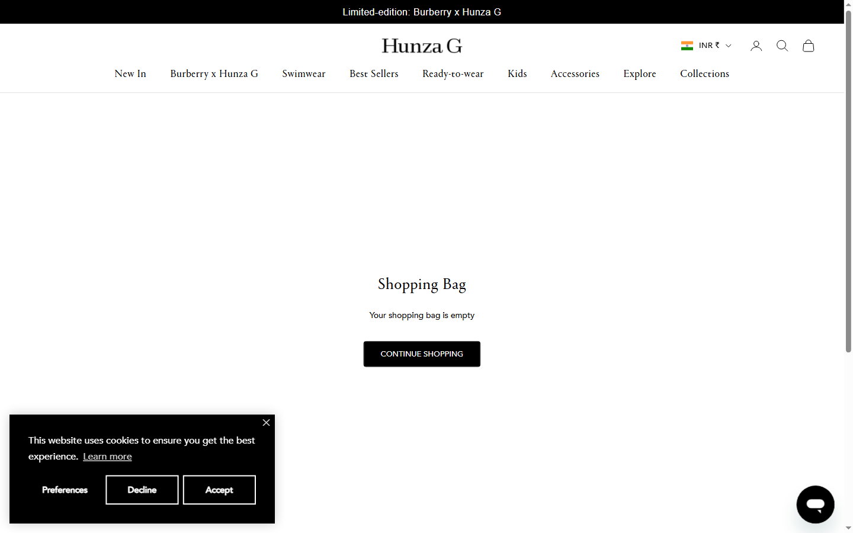Open the Ready-to-wear menu
The width and height of the screenshot is (853, 533).
[453, 73]
